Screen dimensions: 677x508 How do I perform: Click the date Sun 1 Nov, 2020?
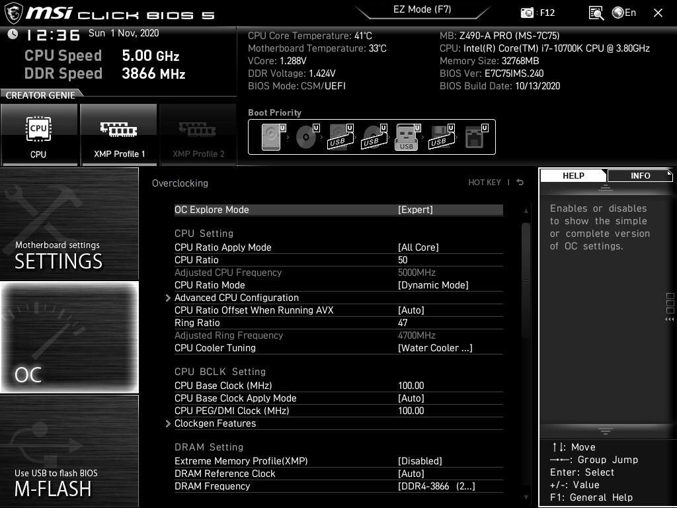(124, 33)
